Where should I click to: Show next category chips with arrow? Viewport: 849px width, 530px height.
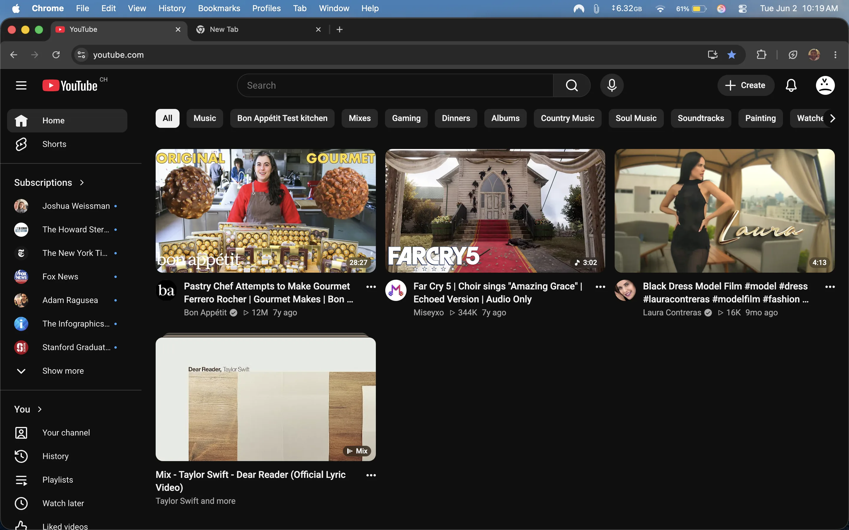[832, 118]
